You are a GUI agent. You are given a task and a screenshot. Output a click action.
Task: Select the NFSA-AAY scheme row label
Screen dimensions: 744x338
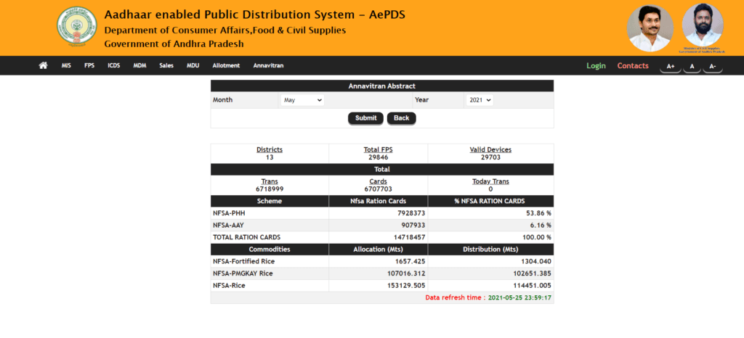pyautogui.click(x=228, y=226)
